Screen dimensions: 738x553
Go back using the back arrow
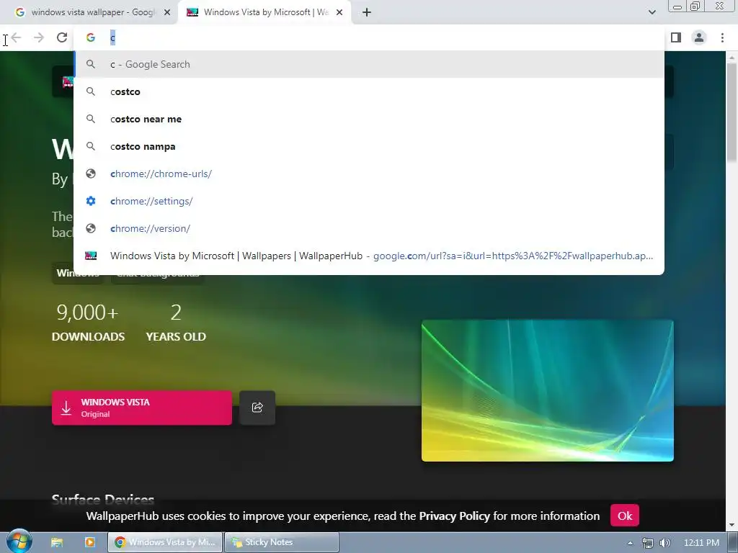pos(16,37)
